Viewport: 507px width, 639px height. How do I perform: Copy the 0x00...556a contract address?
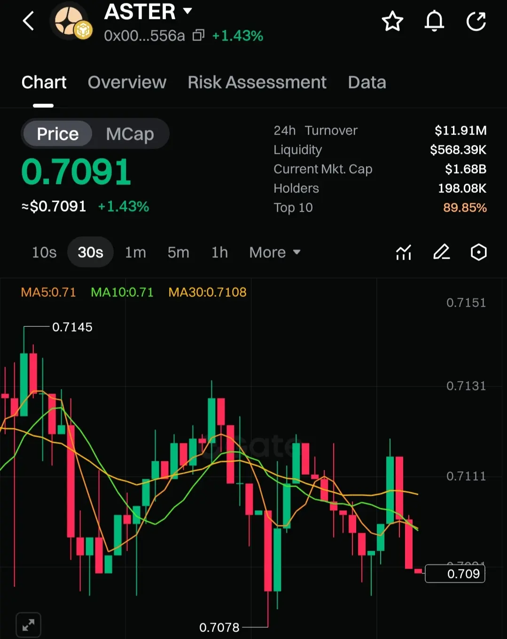(198, 36)
